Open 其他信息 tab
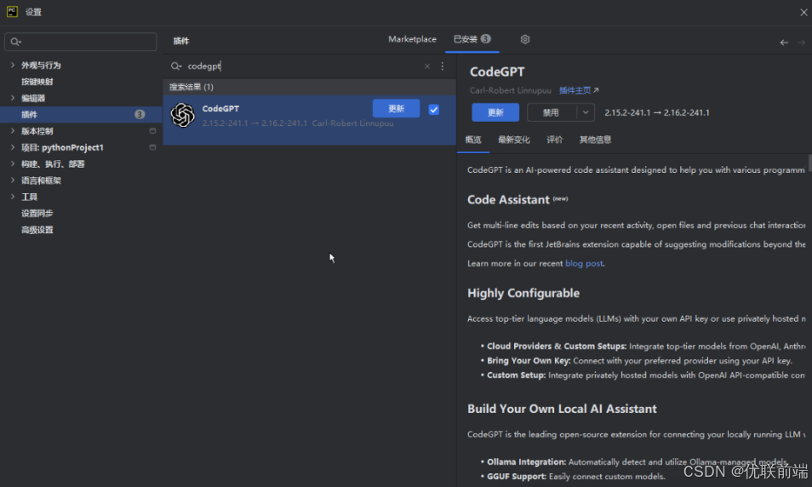Screen dimensions: 812x487 596,140
